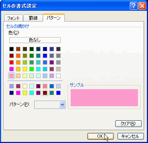This screenshot has height=143, width=148.
Task: Select the light yellow swatch beside tan
Action: (x=25, y=76)
